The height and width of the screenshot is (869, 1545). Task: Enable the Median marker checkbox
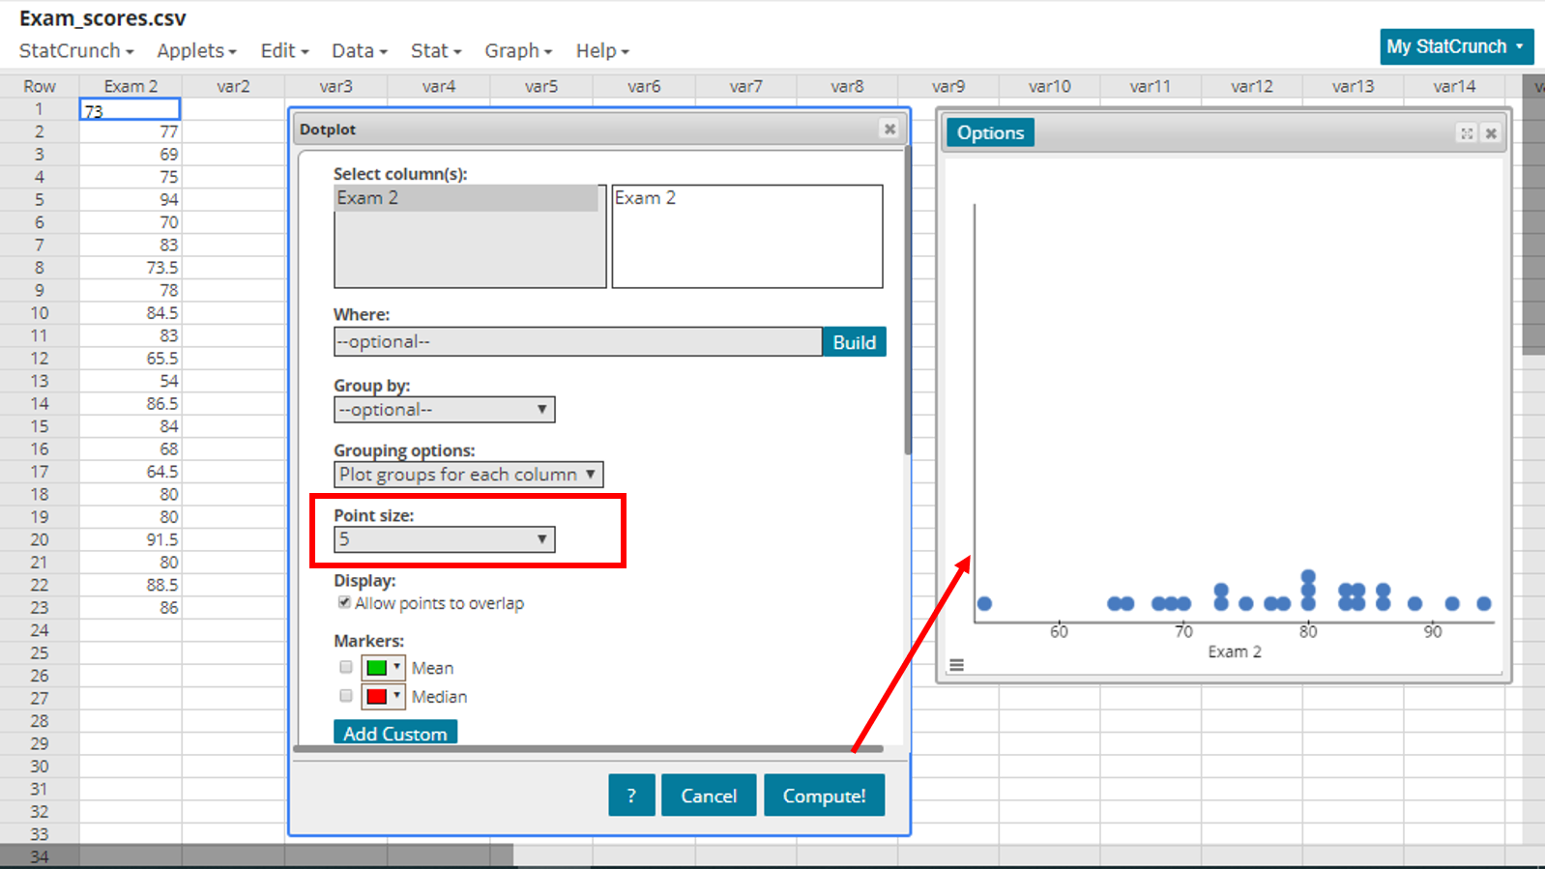[346, 696]
